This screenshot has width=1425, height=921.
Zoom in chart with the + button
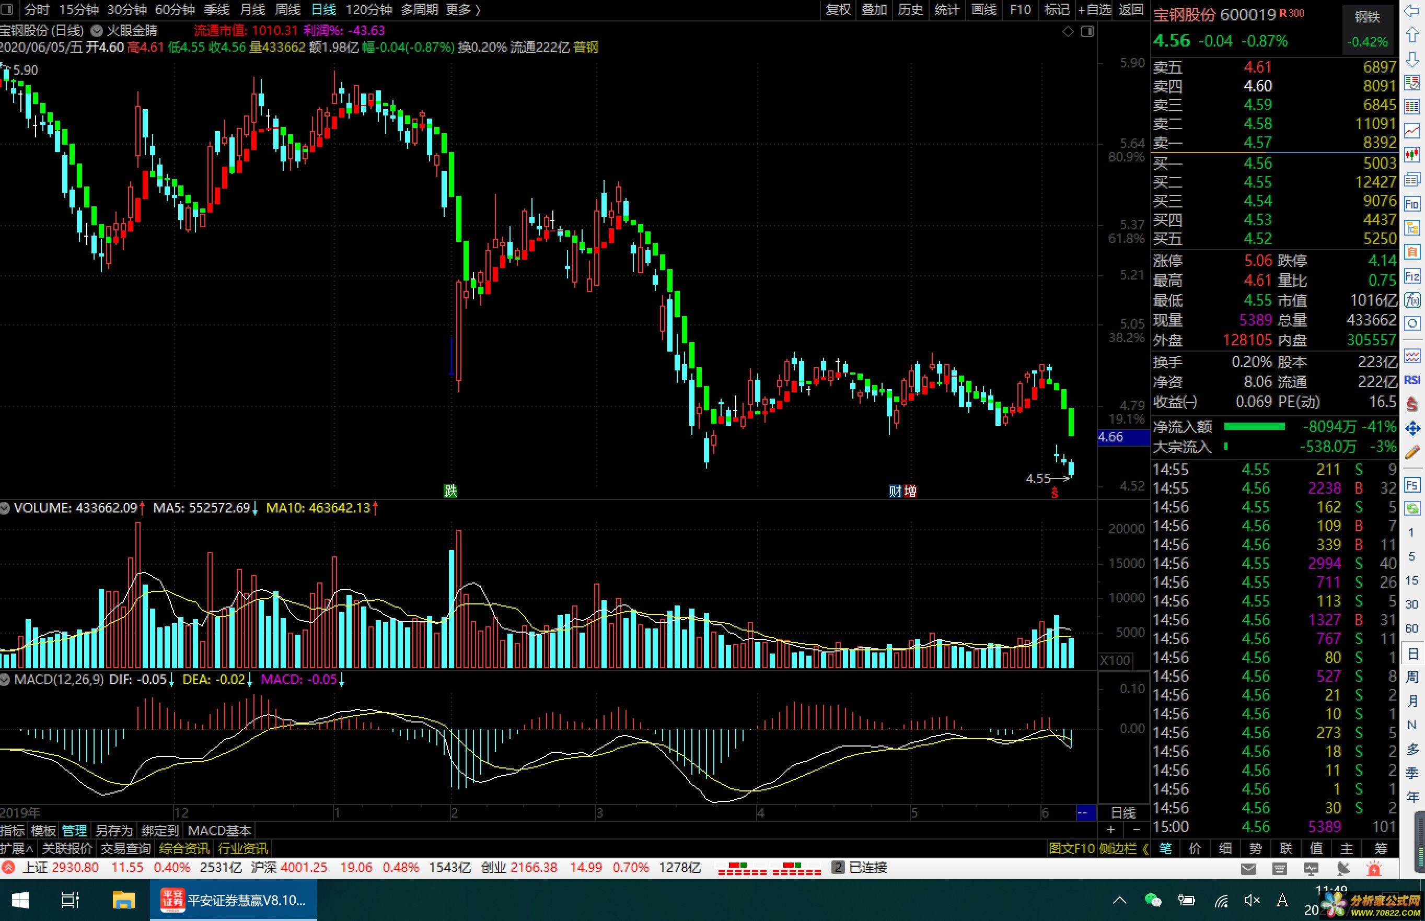1111,830
